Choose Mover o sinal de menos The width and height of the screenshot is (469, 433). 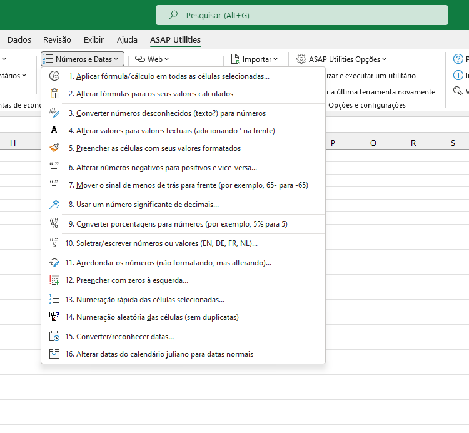(183, 185)
